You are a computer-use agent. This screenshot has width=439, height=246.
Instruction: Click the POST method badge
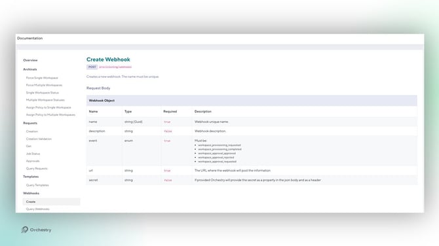click(92, 67)
